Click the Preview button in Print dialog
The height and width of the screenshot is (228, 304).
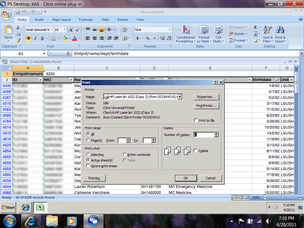(x=94, y=178)
